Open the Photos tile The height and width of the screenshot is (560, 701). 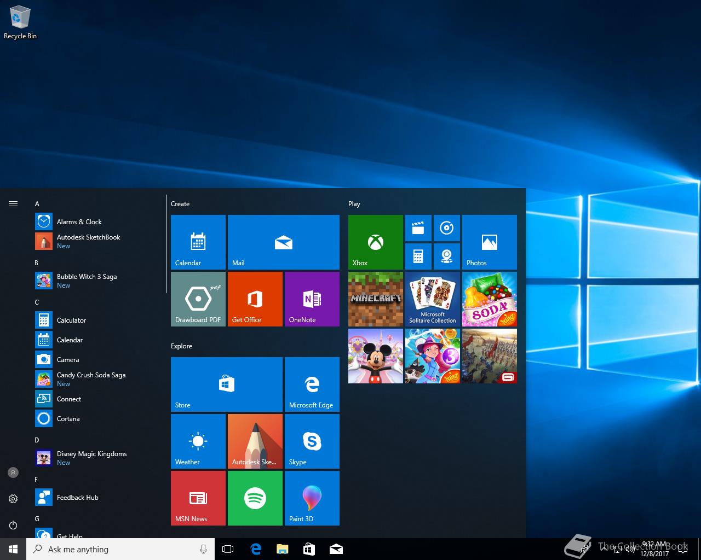(x=490, y=242)
